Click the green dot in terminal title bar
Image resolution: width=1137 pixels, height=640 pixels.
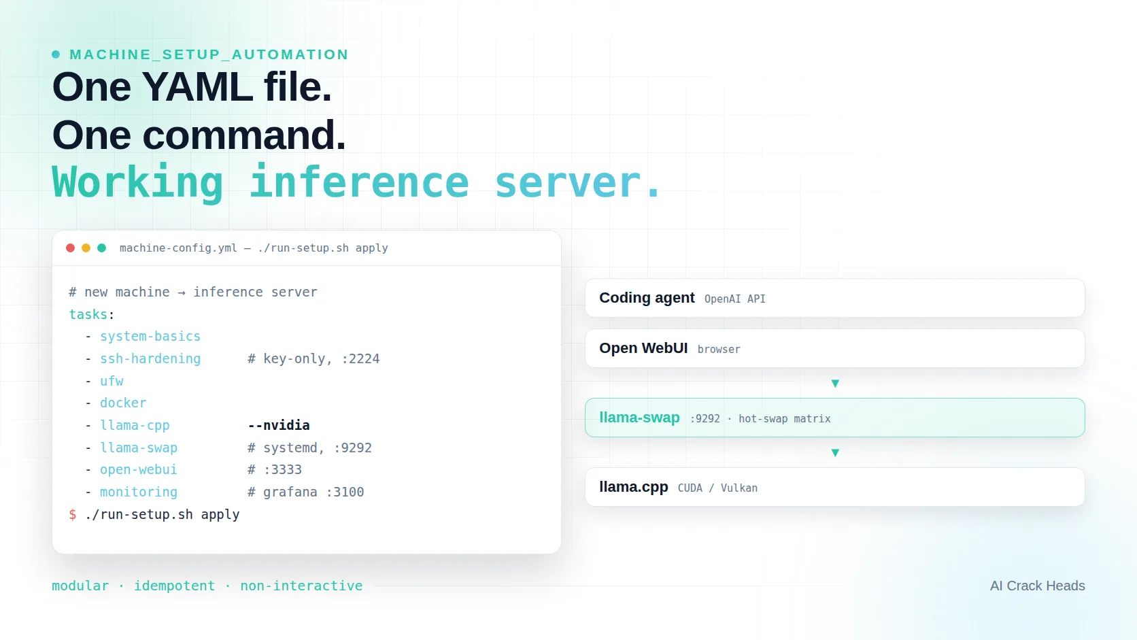click(101, 248)
